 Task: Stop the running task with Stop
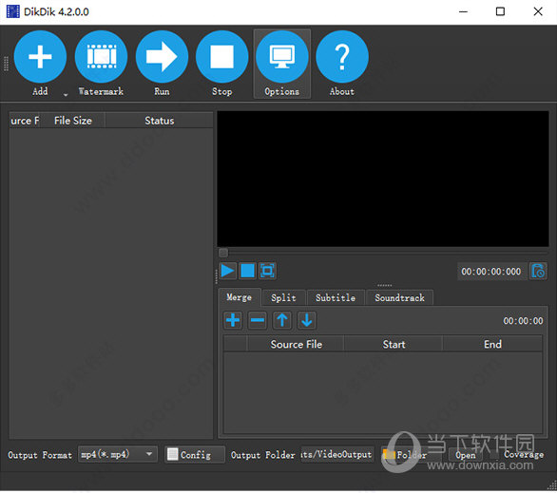click(222, 64)
